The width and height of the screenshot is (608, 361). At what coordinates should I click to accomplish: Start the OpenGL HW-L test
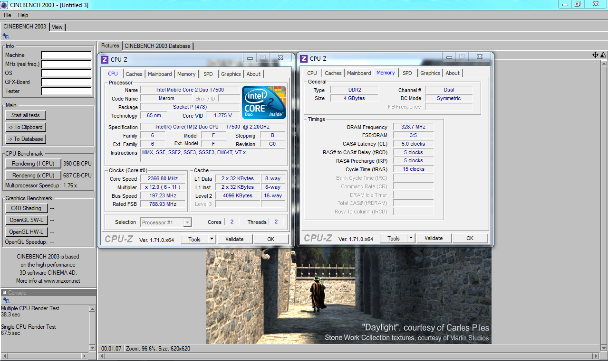(26, 232)
